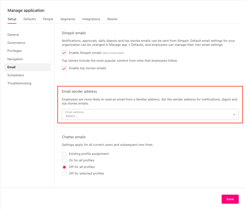Expand the chevron on the email sender selector
246x210 pixels.
pos(234,114)
